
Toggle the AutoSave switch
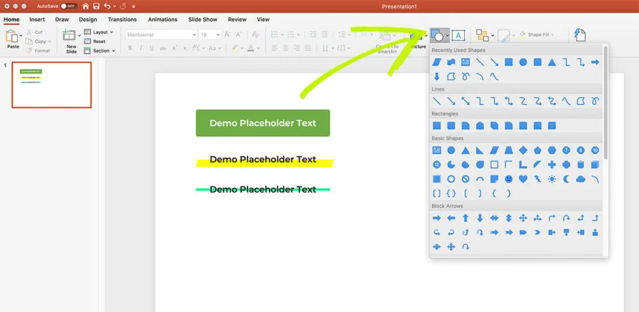pos(69,6)
